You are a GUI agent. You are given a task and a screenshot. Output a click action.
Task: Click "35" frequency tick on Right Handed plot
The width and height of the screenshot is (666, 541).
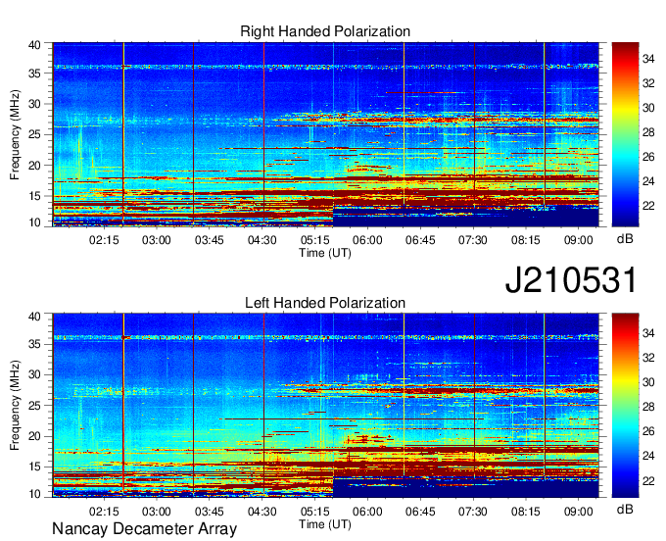(34, 74)
